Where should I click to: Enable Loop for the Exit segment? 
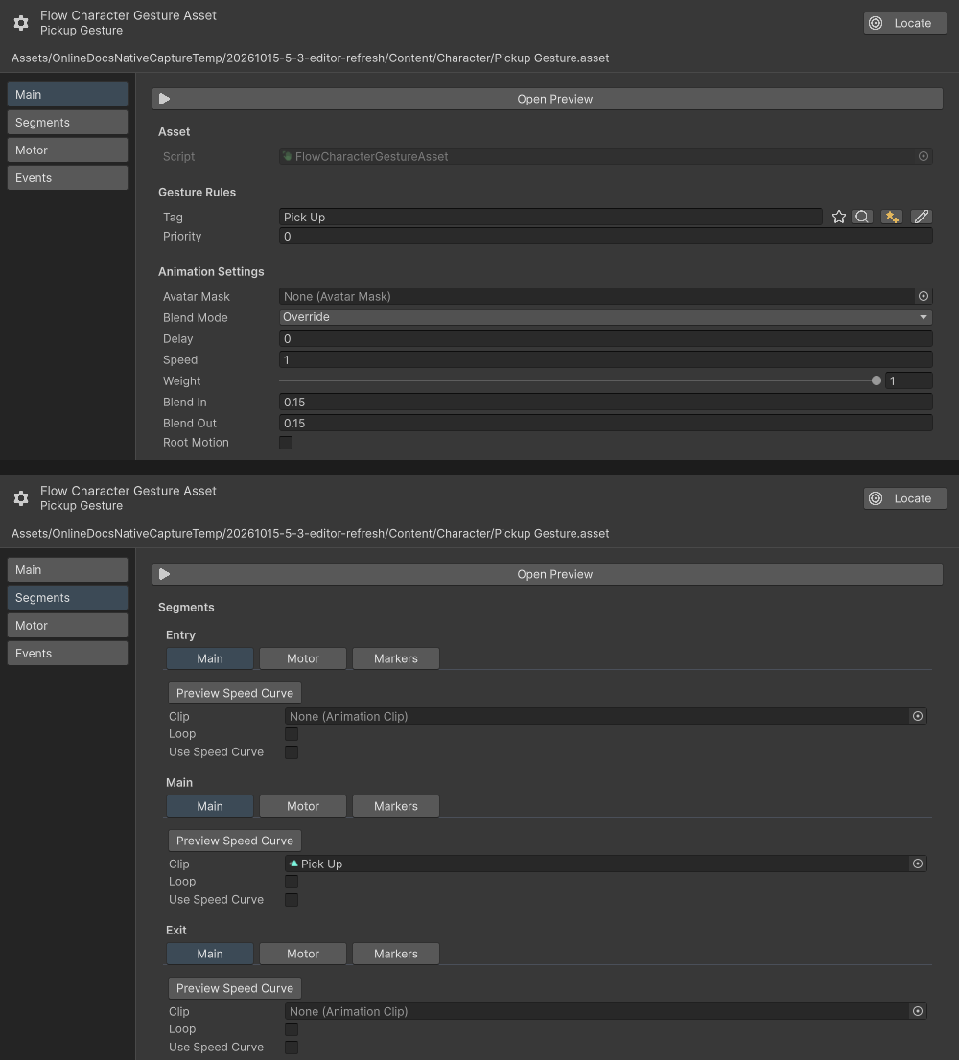(292, 1029)
